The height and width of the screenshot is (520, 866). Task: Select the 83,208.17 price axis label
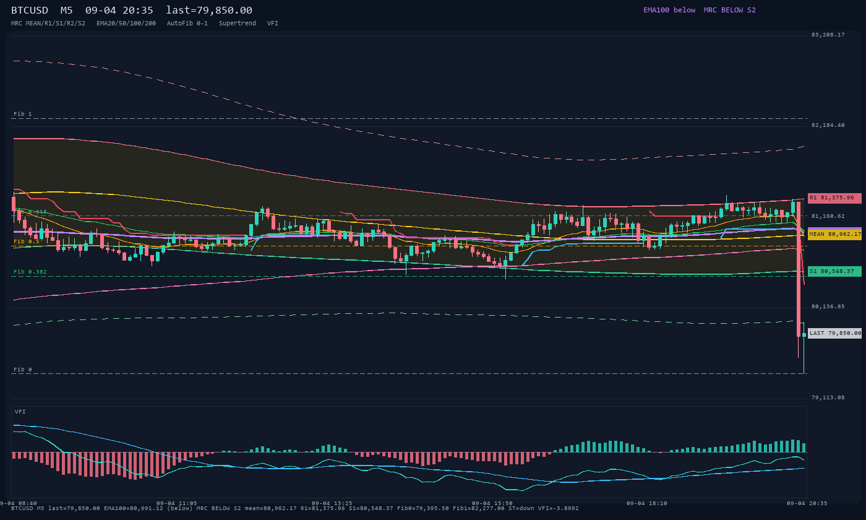(x=828, y=35)
